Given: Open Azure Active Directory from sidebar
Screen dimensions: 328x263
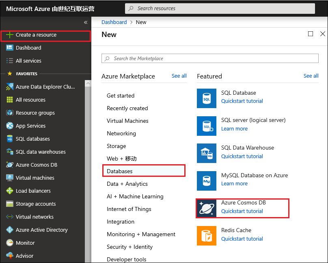Looking at the screenshot, I should coord(41,230).
